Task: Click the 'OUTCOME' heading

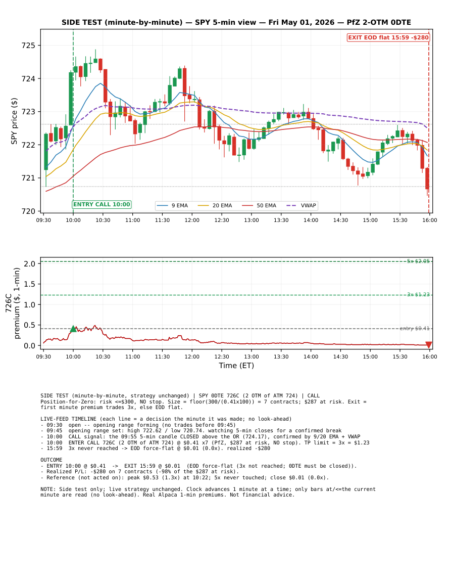Action: point(52,460)
